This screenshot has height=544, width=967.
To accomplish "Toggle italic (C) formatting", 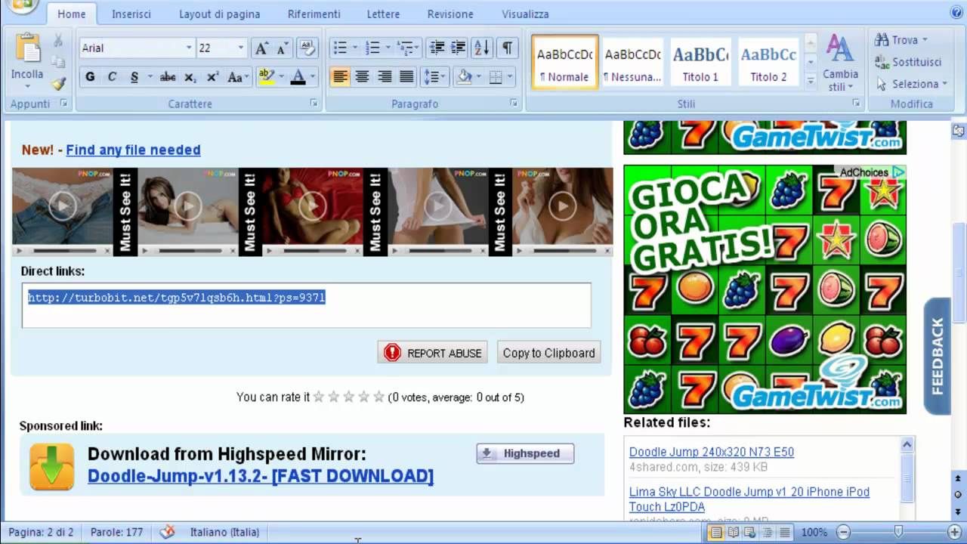I will point(112,77).
